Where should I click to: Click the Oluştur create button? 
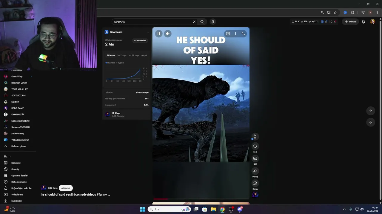coord(351,22)
